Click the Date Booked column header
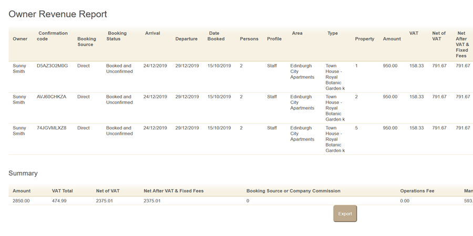The image size is (473, 236). click(x=216, y=36)
